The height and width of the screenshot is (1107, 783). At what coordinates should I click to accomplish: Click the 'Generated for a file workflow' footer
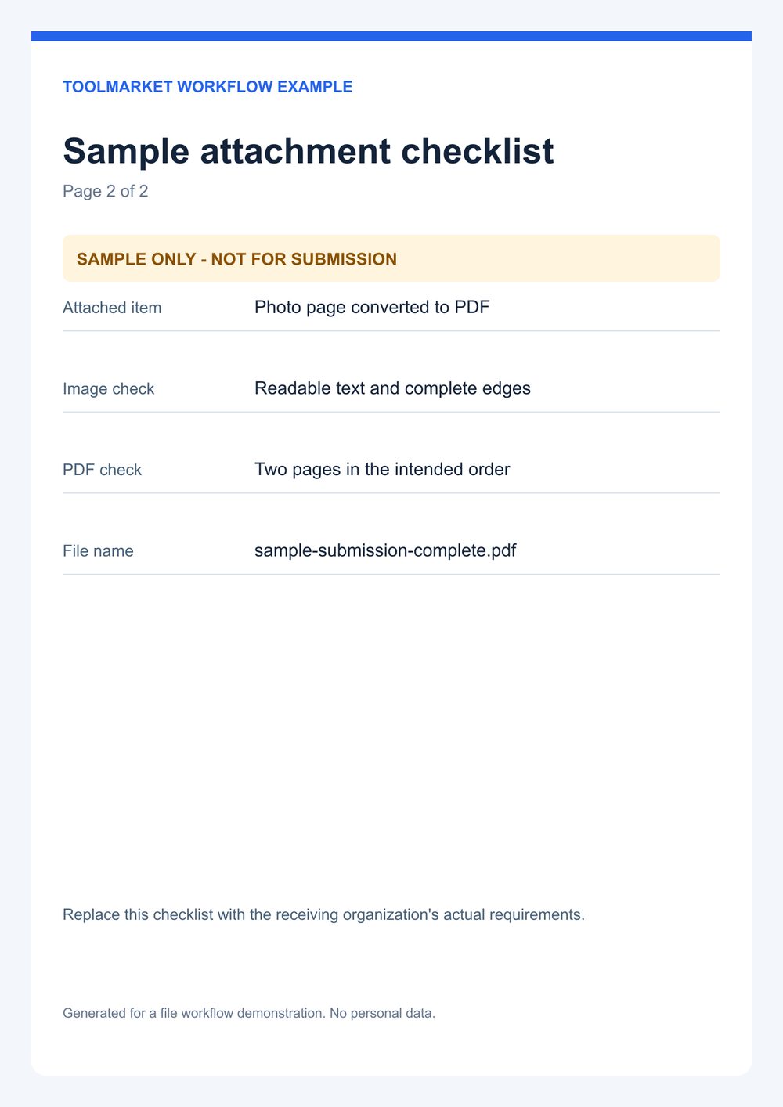click(249, 1013)
